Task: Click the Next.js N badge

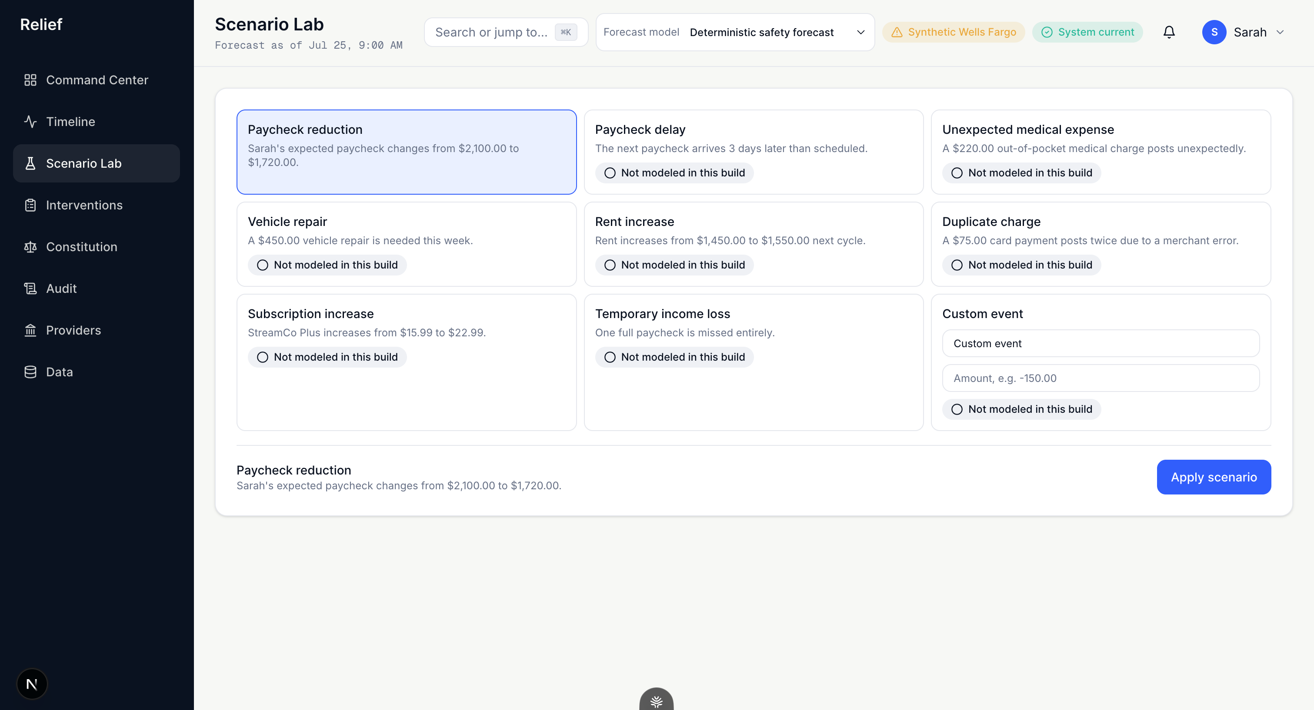Action: (32, 684)
